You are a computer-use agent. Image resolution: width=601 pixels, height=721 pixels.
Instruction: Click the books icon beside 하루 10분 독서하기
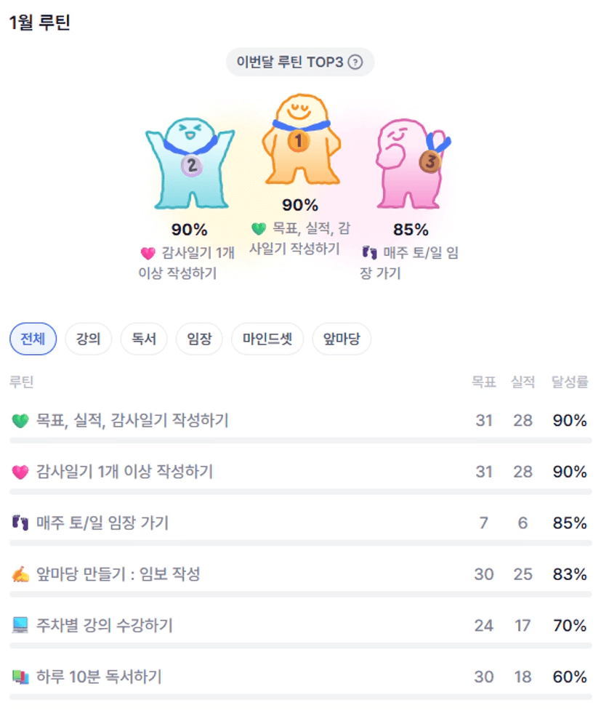click(20, 677)
